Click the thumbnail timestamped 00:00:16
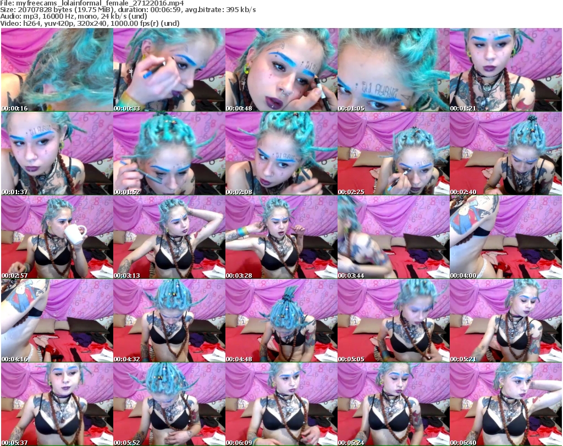563x446 pixels. pos(57,70)
